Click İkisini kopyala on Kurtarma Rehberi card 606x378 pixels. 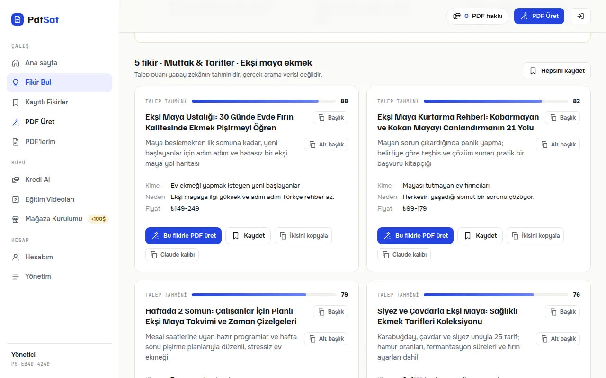point(535,236)
